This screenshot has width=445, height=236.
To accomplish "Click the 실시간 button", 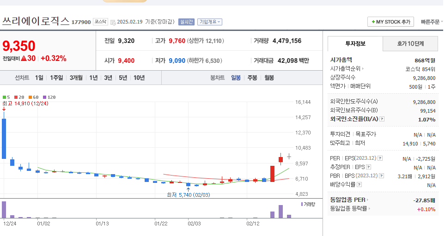I will pos(187,22).
